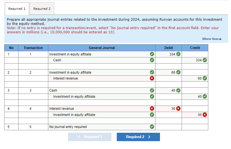This screenshot has width=231, height=149.
Task: Open transaction 3 Cash account field
Action: 102,90
